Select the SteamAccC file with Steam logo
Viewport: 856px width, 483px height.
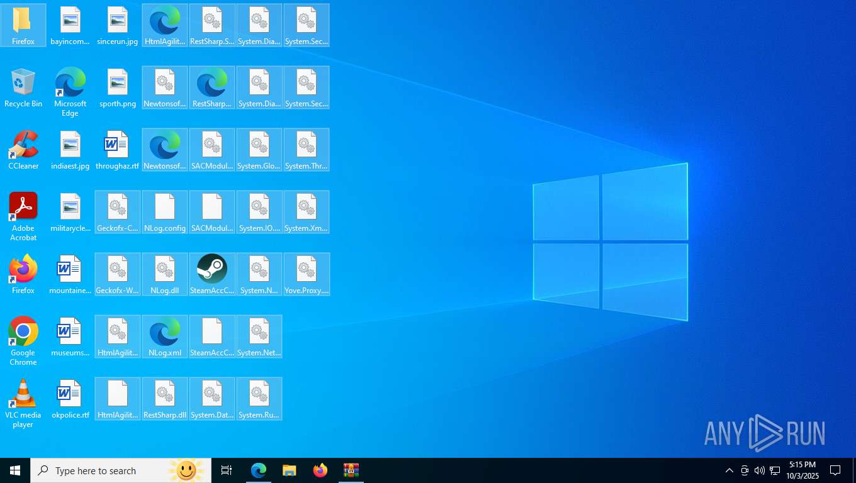pos(212,275)
